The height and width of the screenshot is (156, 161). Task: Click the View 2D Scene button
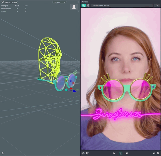[10, 2]
